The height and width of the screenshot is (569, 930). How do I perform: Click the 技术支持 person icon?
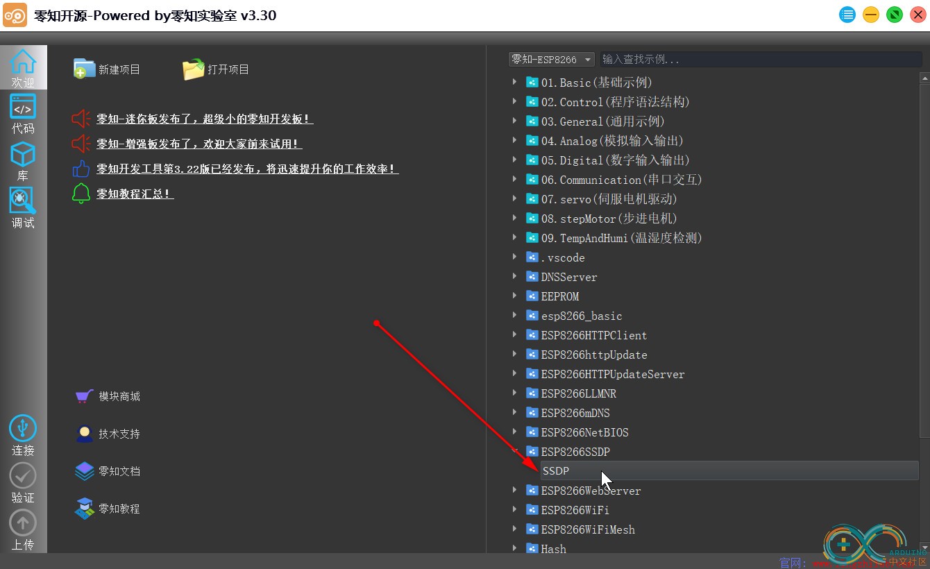(84, 434)
